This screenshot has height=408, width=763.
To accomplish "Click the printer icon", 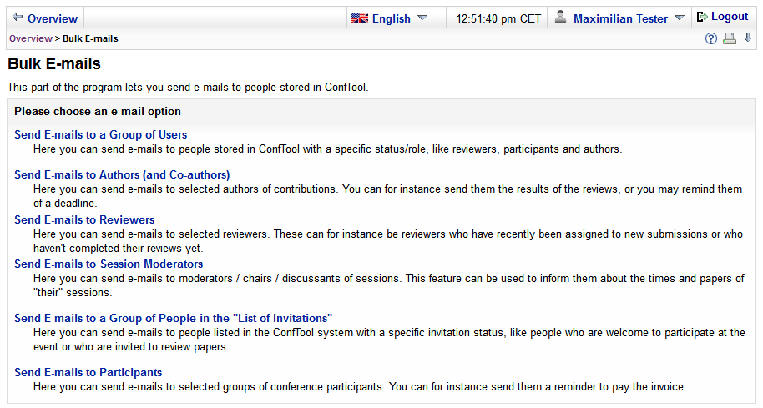I will pyautogui.click(x=730, y=38).
